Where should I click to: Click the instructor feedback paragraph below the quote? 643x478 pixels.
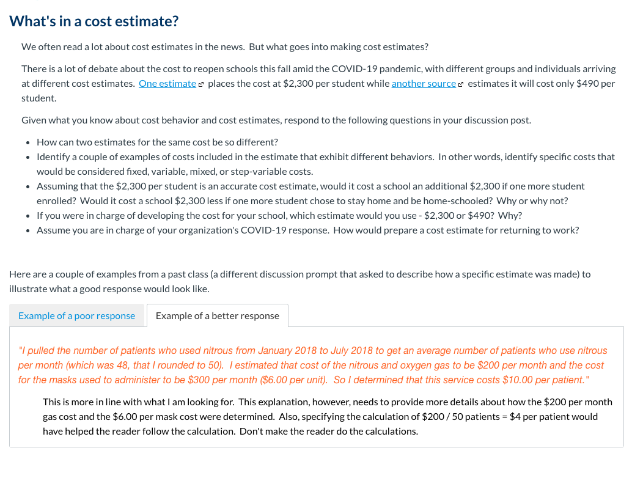327,416
